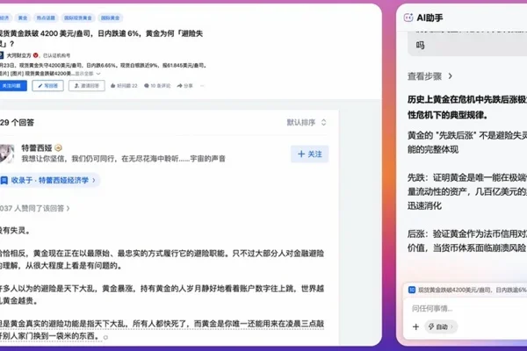Open 特蕾西娅's avatar profile picture

pos(6,154)
